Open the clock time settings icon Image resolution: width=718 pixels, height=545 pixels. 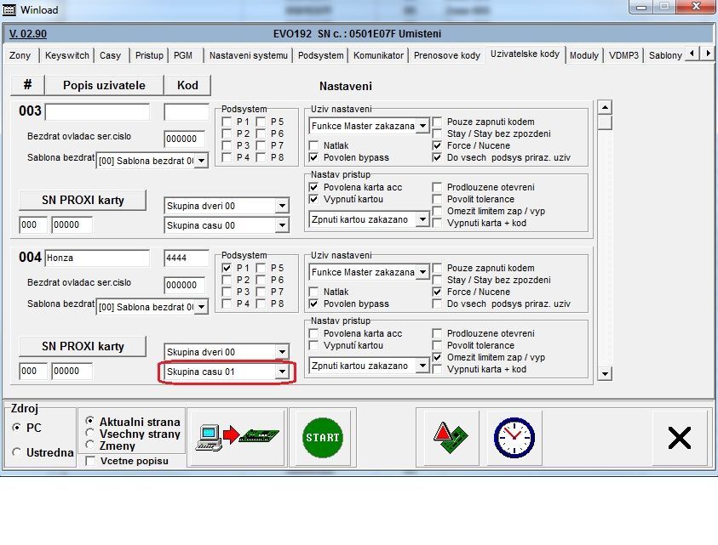pos(514,437)
